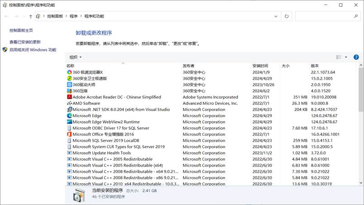This screenshot has width=364, height=205.
Task: Expand the chevron after 控制面板 breadcrumb
Action: tap(67, 16)
